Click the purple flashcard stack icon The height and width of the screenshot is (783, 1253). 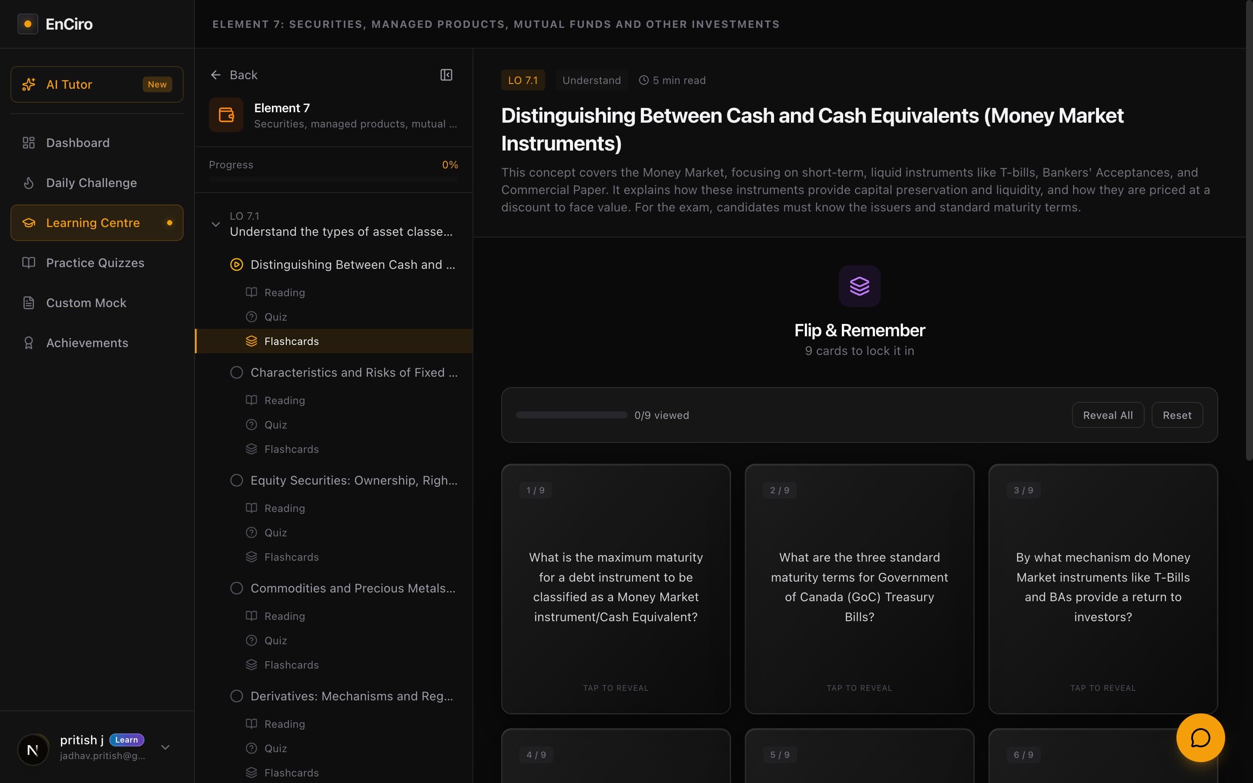859,286
